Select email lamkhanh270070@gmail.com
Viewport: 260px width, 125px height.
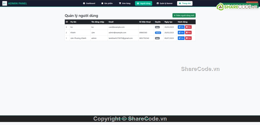coord(121,38)
